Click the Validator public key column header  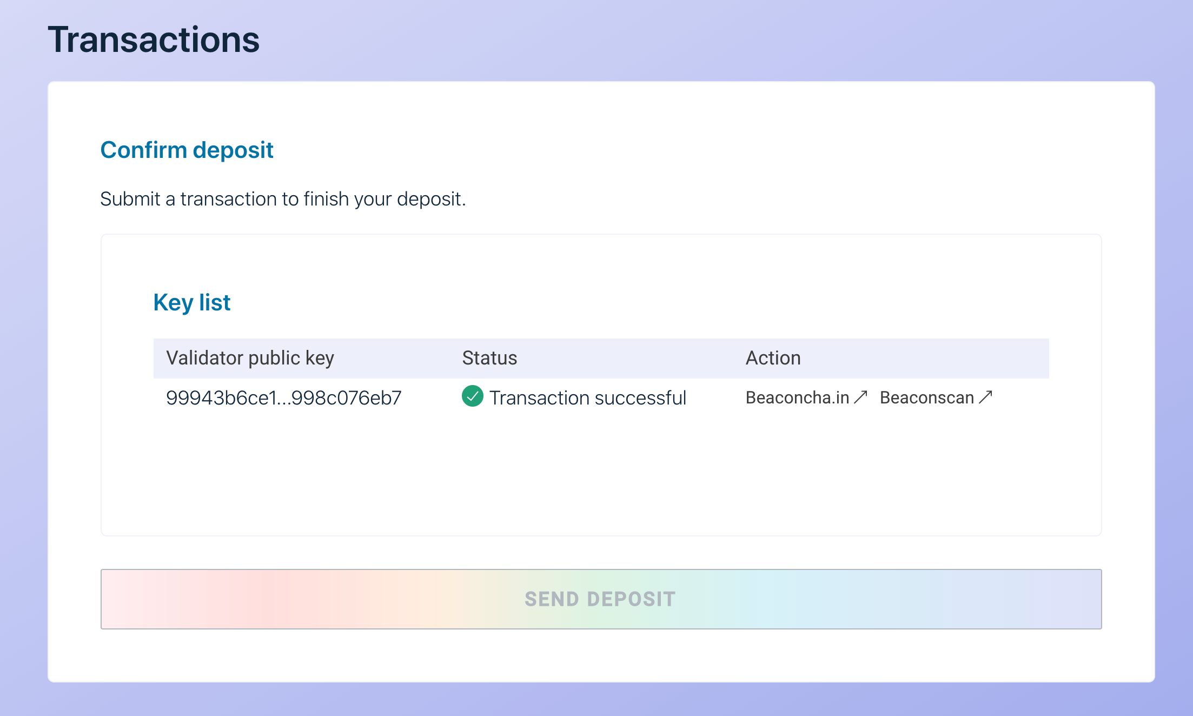click(x=250, y=358)
